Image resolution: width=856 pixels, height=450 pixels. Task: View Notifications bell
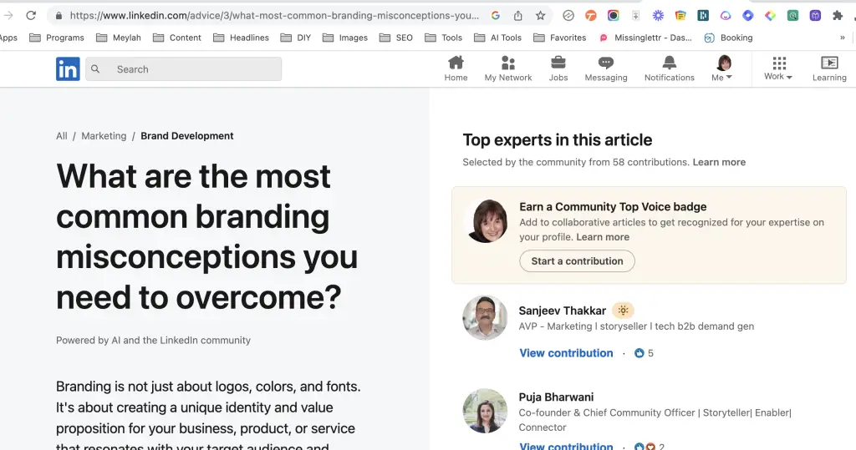670,68
